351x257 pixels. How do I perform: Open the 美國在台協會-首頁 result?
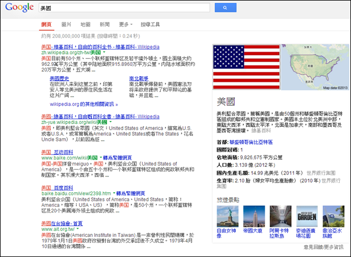[62, 223]
